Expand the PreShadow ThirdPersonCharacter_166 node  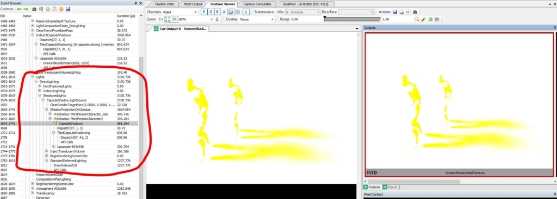(50, 114)
